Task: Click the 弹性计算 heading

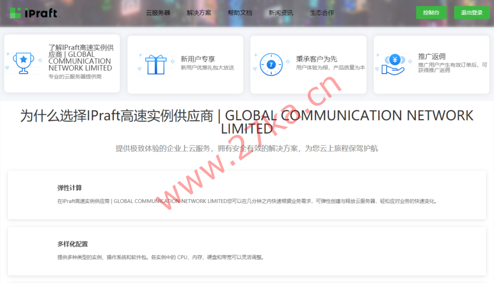Action: point(69,188)
